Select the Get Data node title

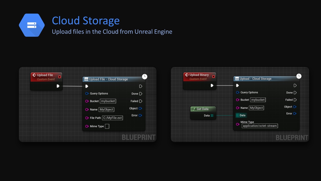pos(202,109)
